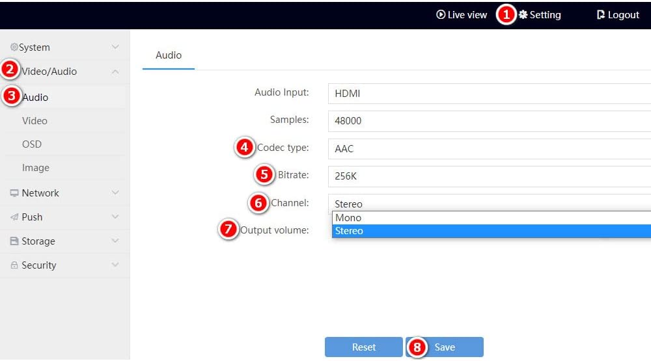Viewport: 651px width, 361px height.
Task: Open the OSD menu item
Action: (x=31, y=144)
